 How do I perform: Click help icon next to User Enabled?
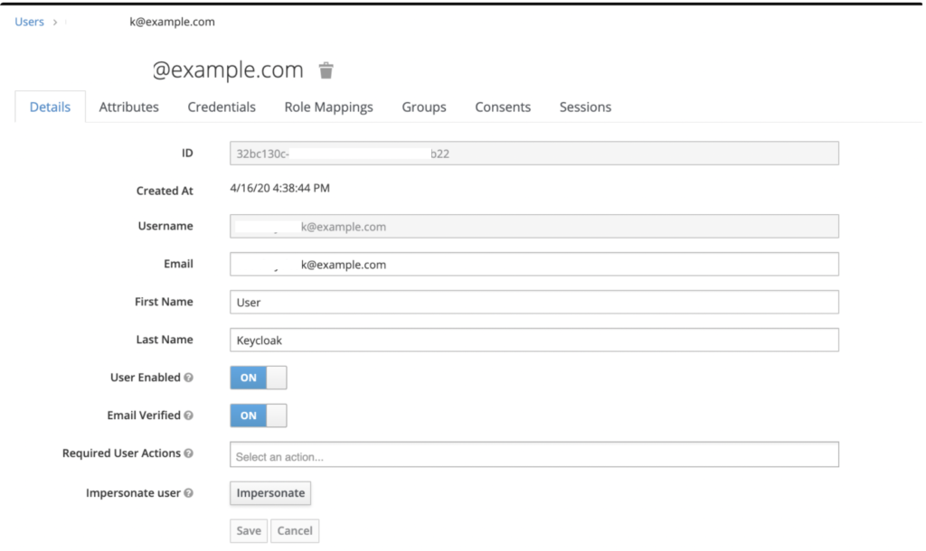(x=188, y=378)
